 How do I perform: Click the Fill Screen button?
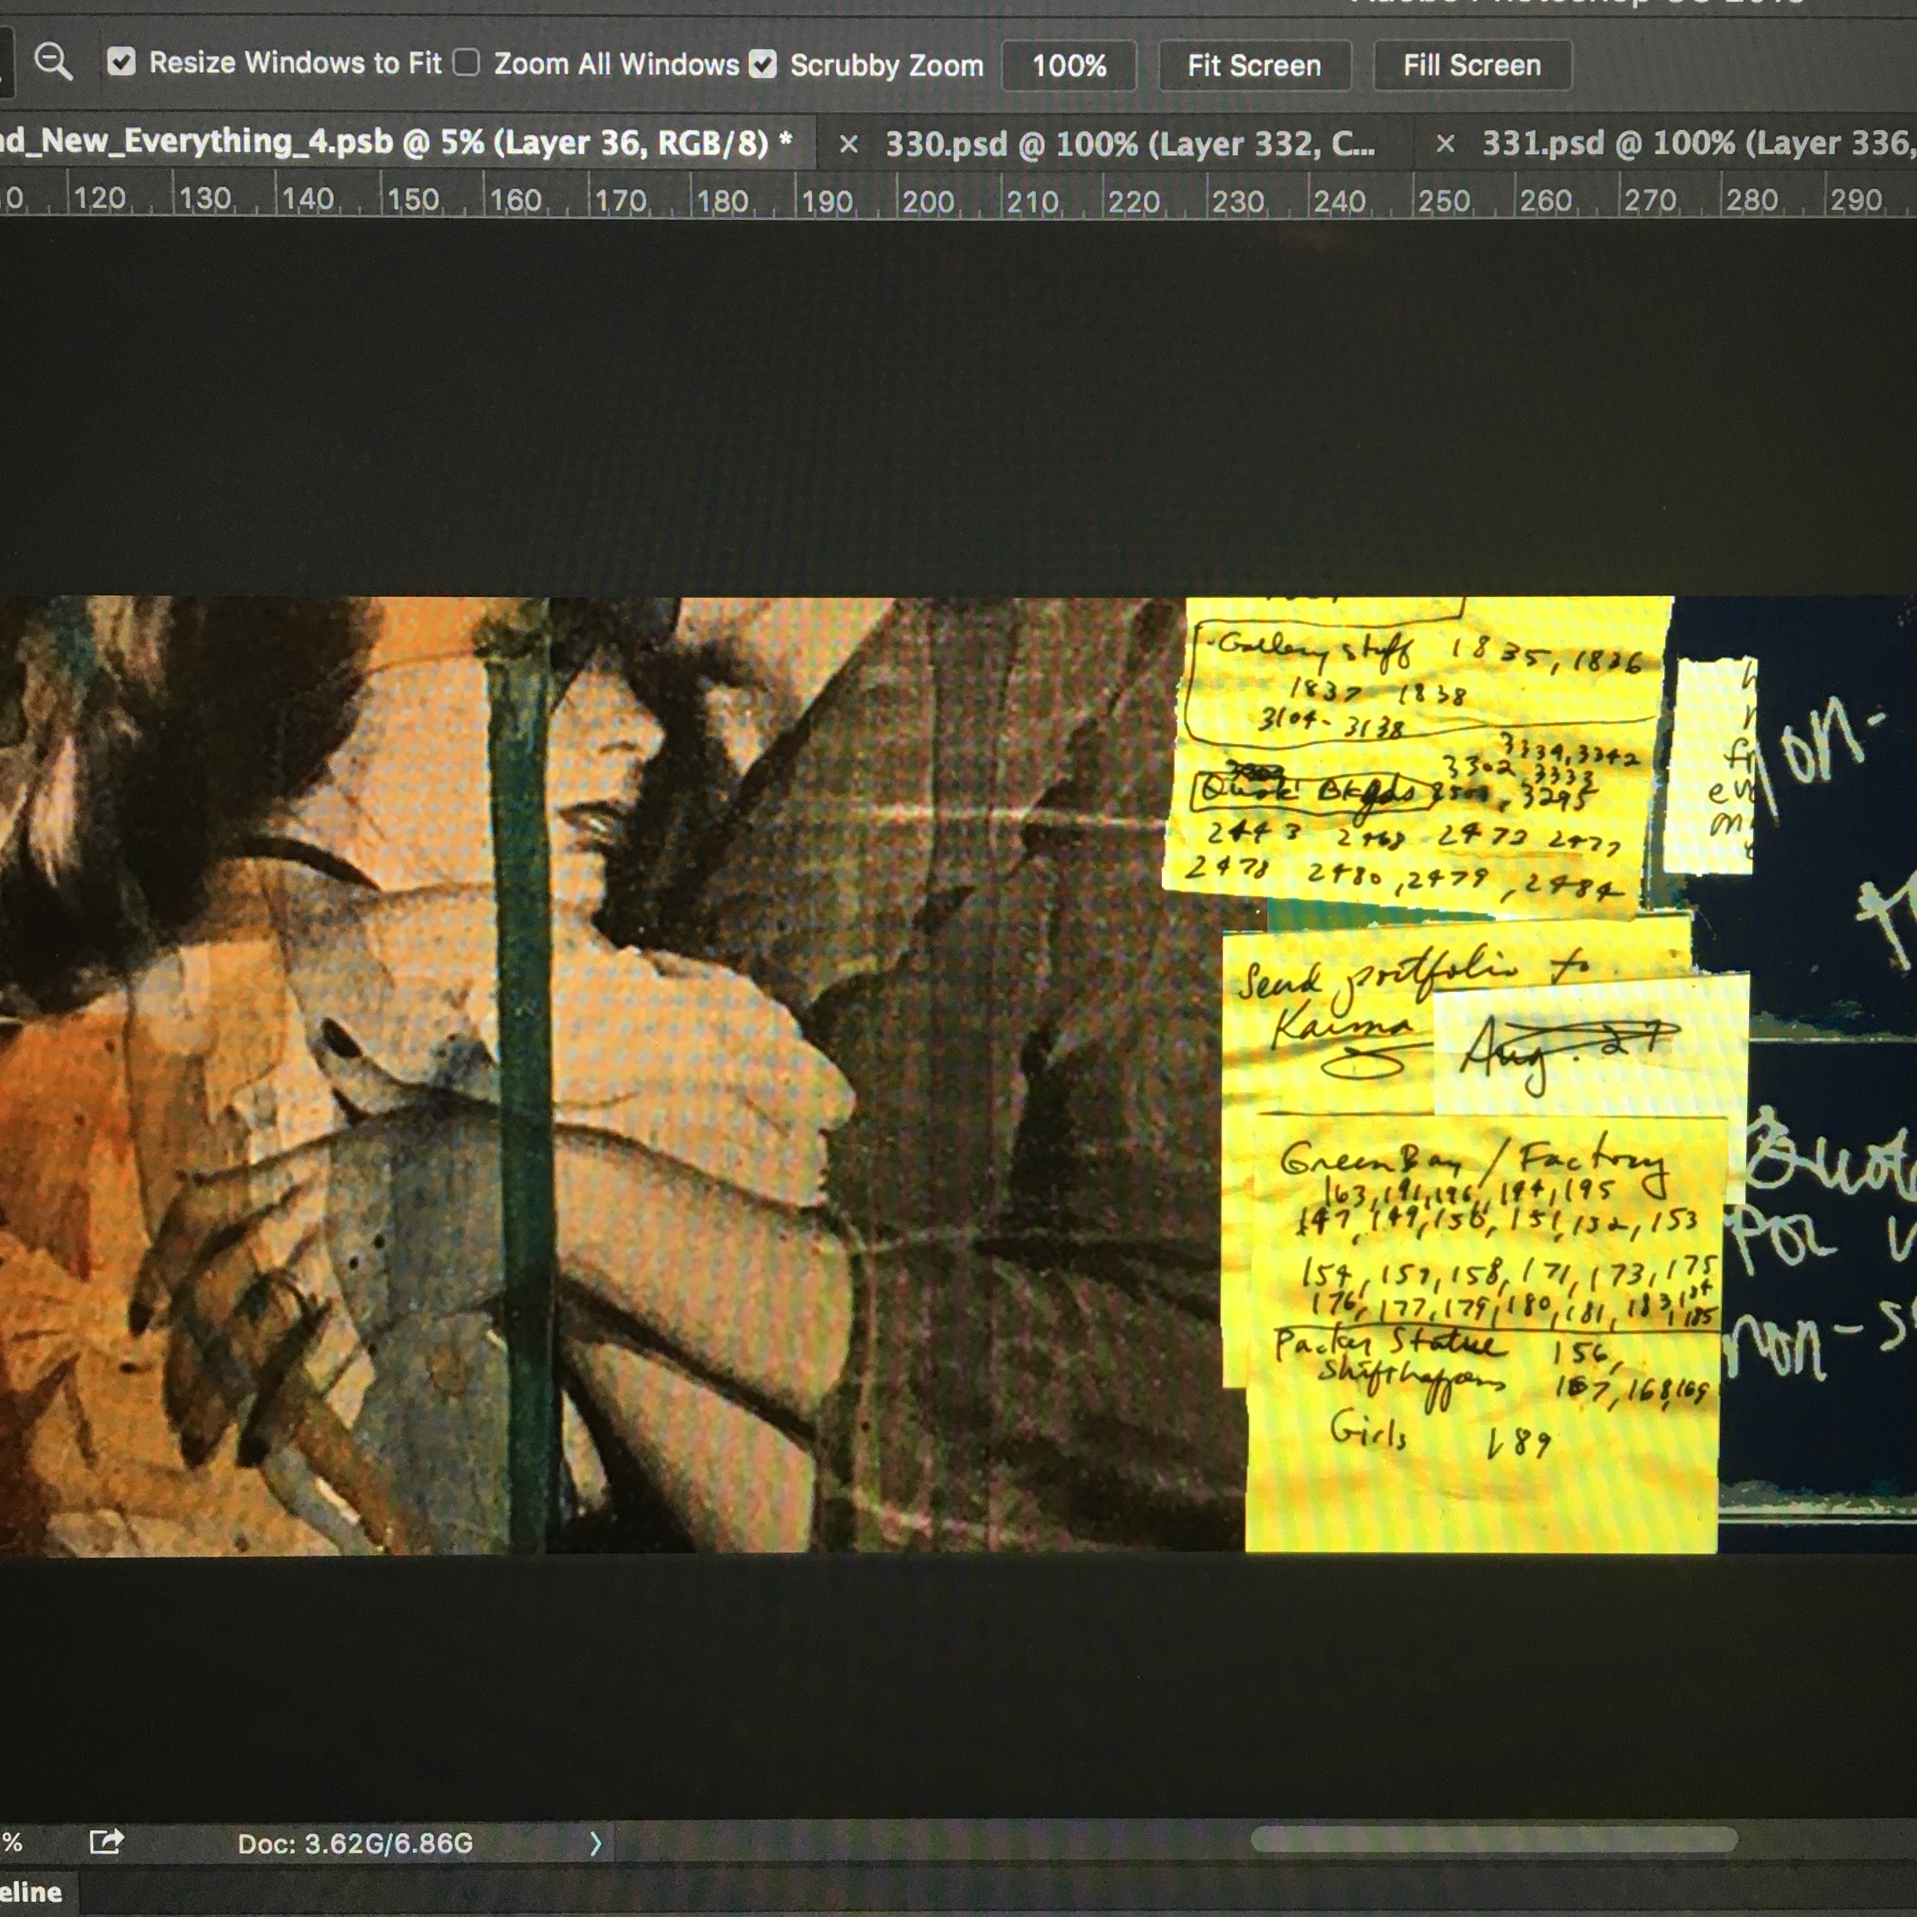point(1471,65)
